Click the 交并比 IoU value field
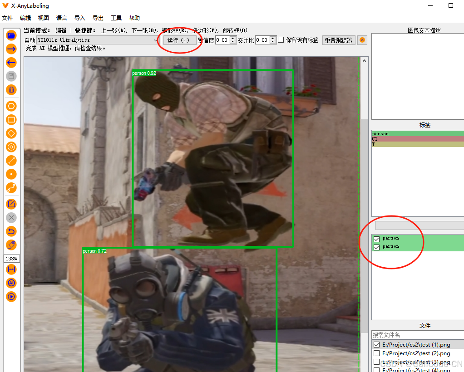The width and height of the screenshot is (464, 372). tap(262, 40)
